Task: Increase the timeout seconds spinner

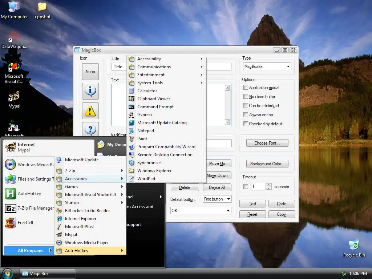Action: pyautogui.click(x=268, y=185)
